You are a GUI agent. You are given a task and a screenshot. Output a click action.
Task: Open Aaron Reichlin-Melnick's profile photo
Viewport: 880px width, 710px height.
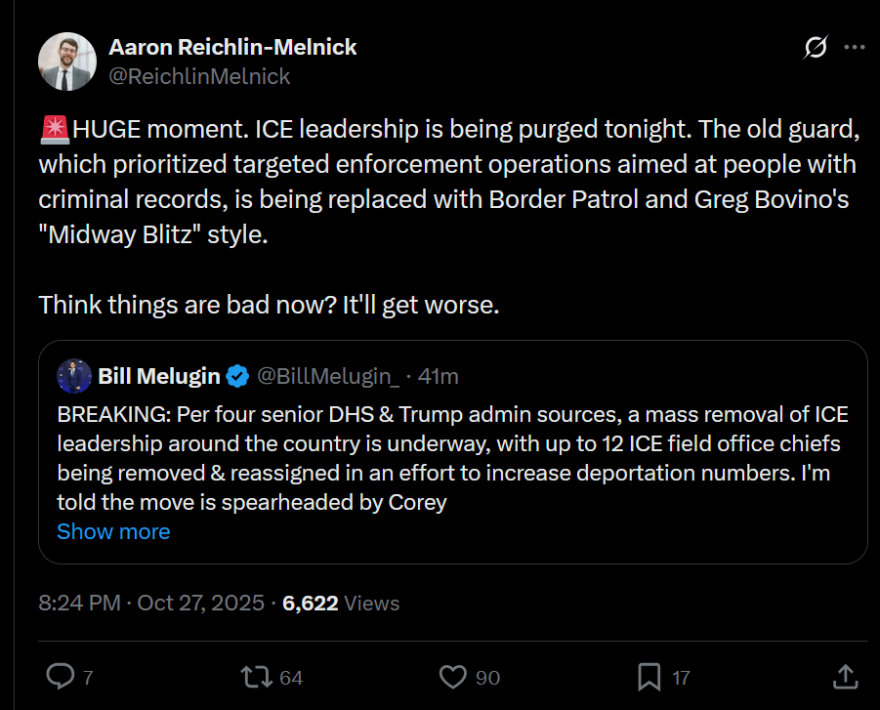67,61
